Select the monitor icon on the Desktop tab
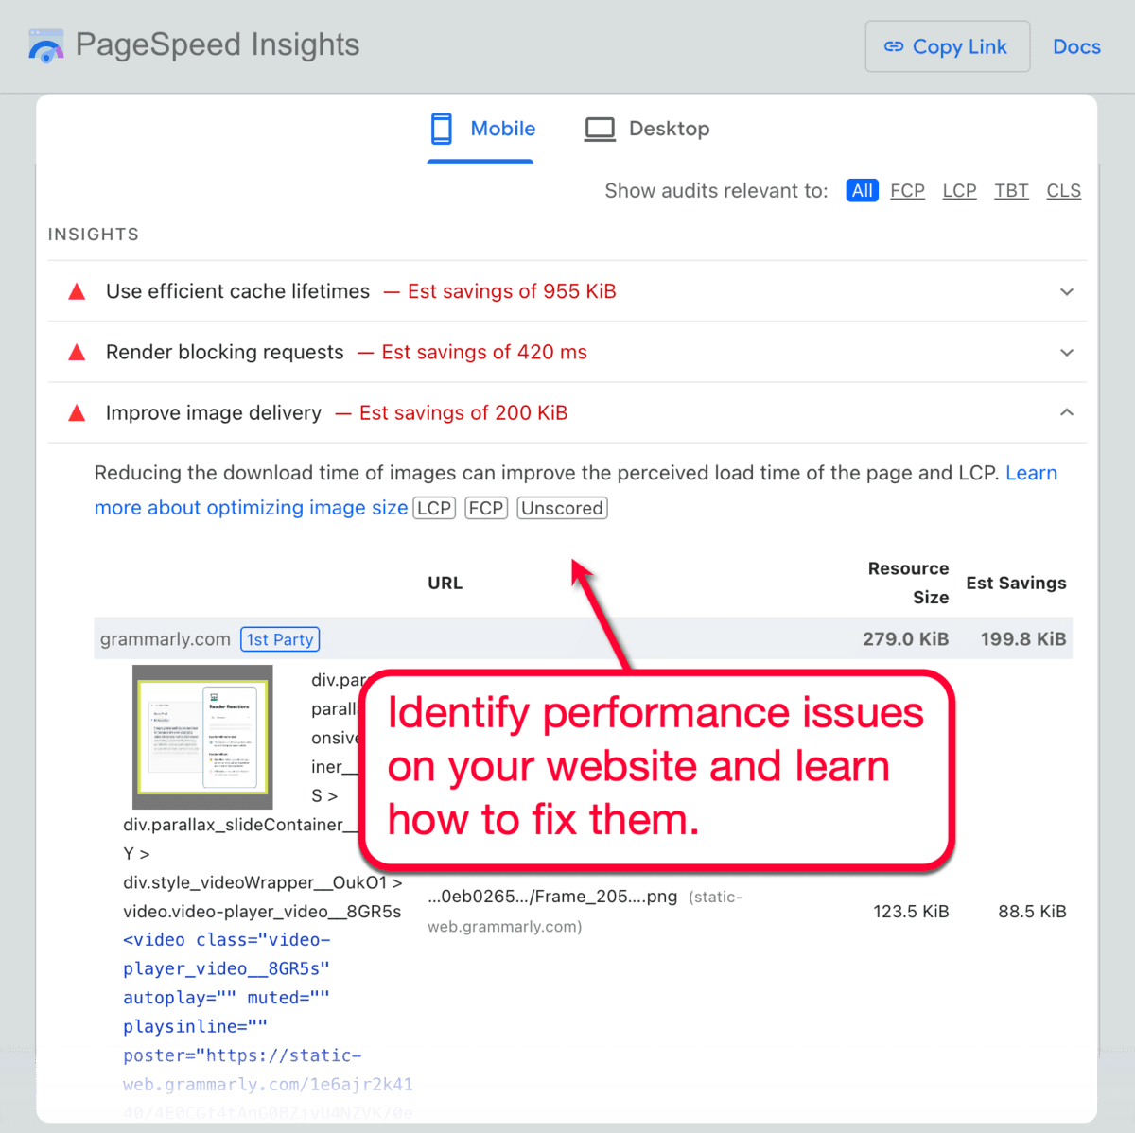This screenshot has width=1135, height=1133. 599,128
